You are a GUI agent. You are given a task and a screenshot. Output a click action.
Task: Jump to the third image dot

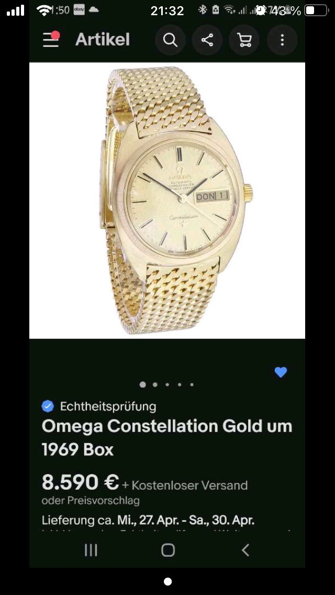click(167, 384)
